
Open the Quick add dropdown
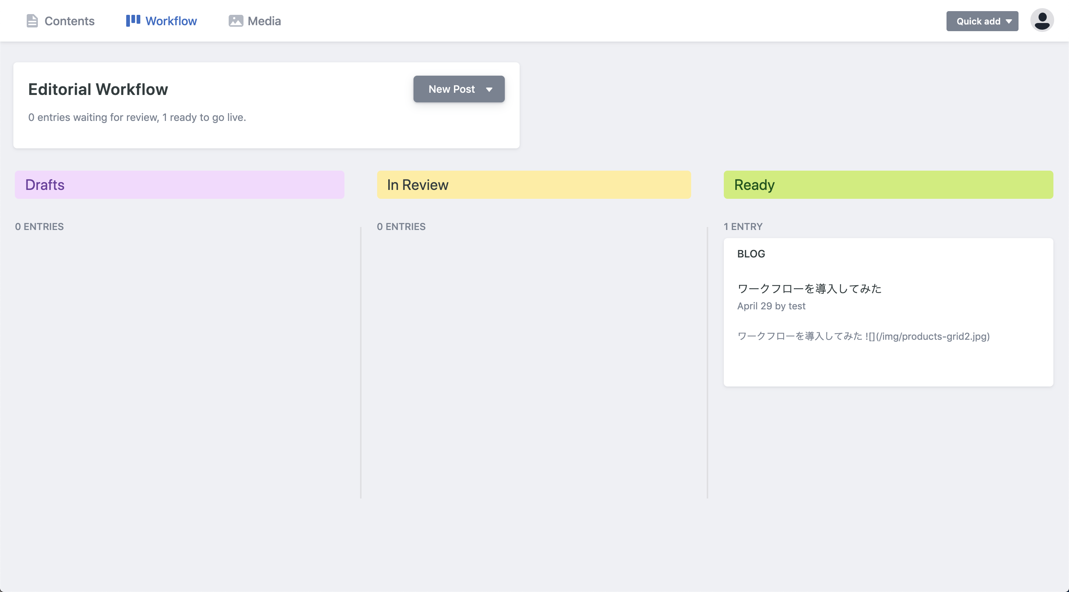click(x=982, y=21)
